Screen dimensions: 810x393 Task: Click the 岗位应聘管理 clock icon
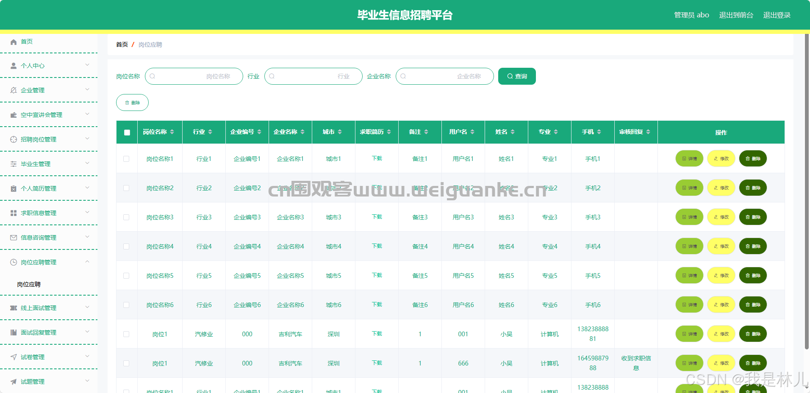point(14,262)
